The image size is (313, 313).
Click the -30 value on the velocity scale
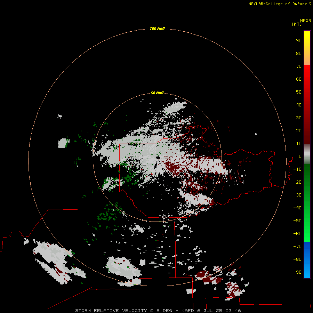tap(297, 195)
